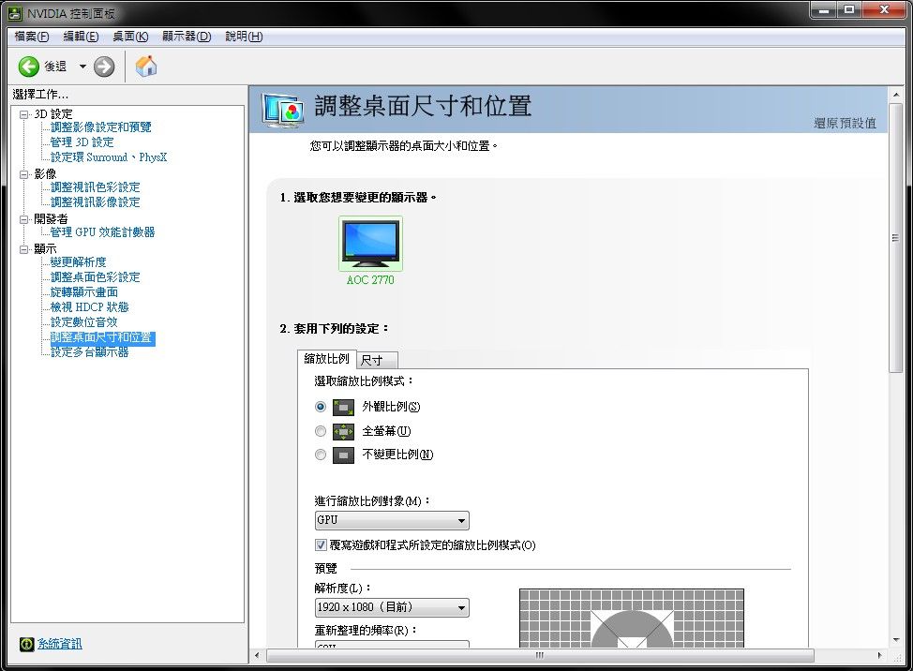This screenshot has width=913, height=671.
Task: Select the 不變更比例 radio button
Action: (x=321, y=455)
